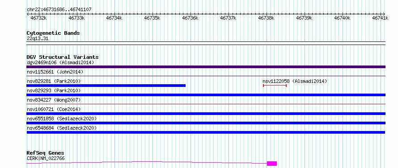Image resolution: width=398 pixels, height=168 pixels.
Task: Click the magenta CERK intron line
Action: 147,162
